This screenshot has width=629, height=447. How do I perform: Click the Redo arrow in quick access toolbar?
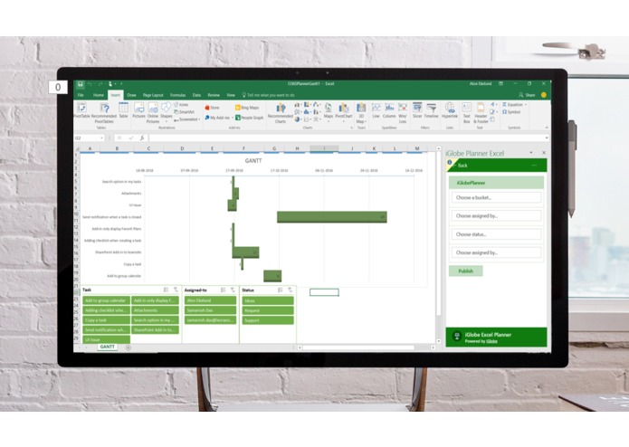point(100,84)
